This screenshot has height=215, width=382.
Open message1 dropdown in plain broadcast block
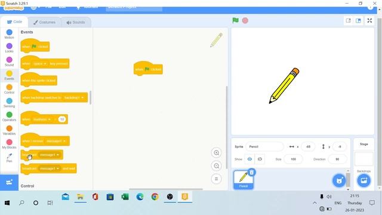click(50, 155)
